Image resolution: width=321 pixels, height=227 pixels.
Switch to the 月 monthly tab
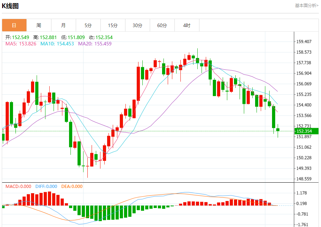click(x=63, y=25)
